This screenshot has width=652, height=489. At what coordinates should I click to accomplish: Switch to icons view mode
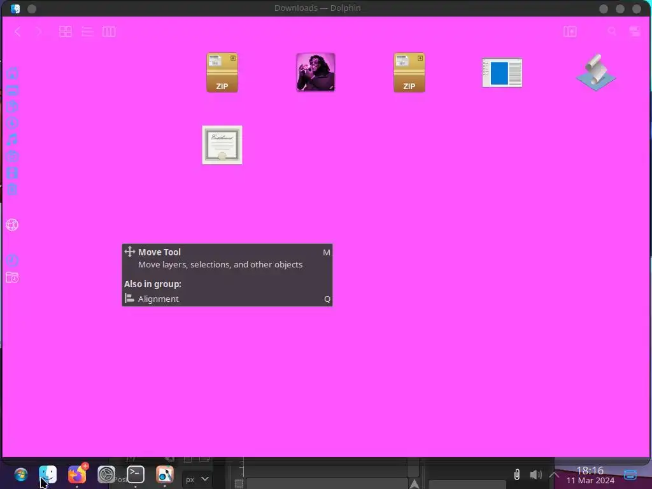click(x=66, y=32)
